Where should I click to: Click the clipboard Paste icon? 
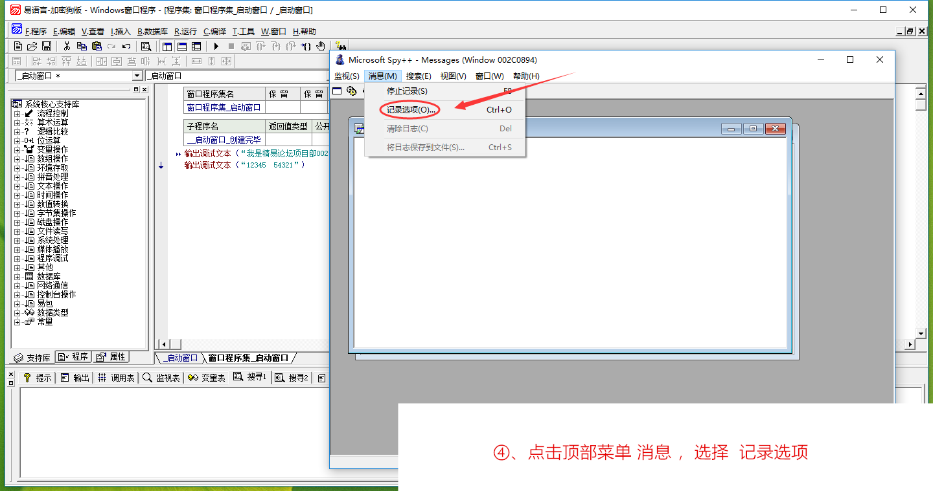coord(97,46)
